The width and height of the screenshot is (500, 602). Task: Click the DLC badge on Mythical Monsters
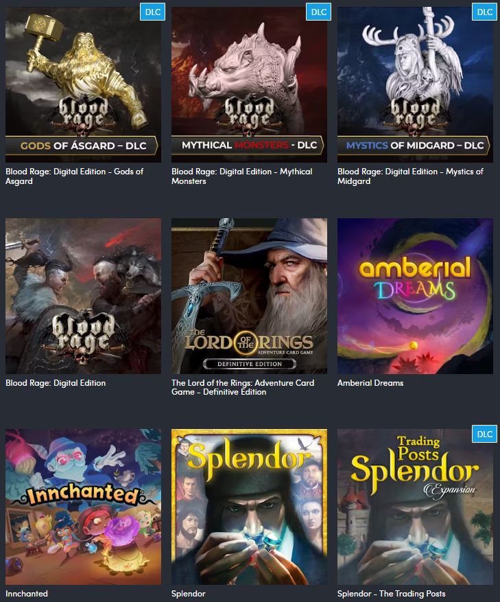tap(318, 12)
